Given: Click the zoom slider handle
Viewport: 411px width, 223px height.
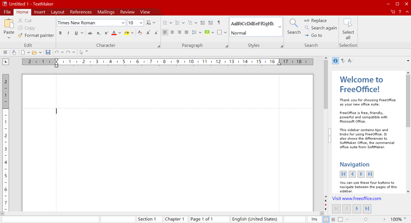Looking at the screenshot, I should point(365,219).
